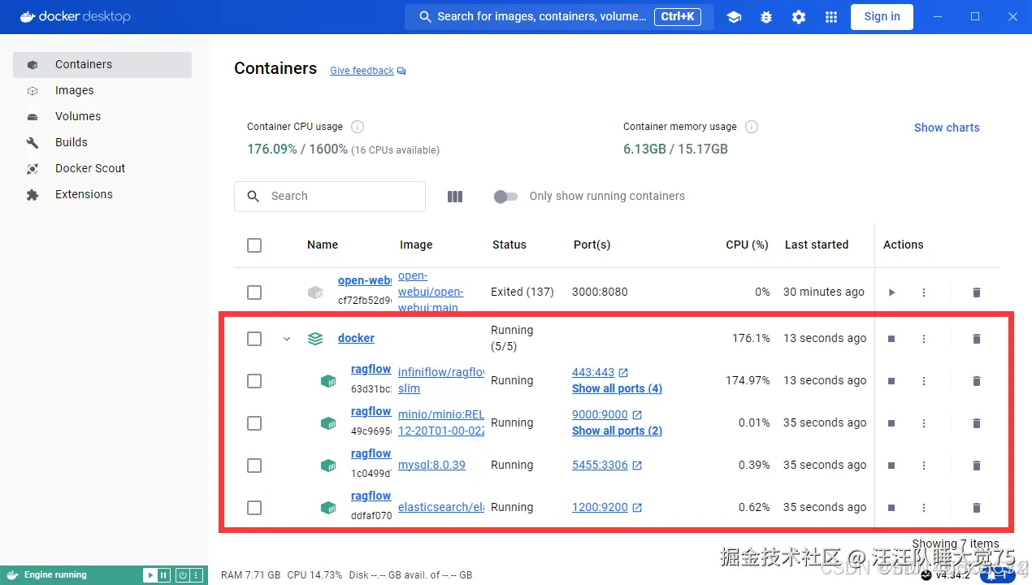Open the apps grid icon in header
The image size is (1032, 585).
(830, 17)
